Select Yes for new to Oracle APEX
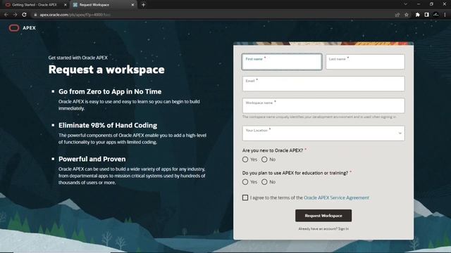Screen dimensions: 451x253 (245, 160)
